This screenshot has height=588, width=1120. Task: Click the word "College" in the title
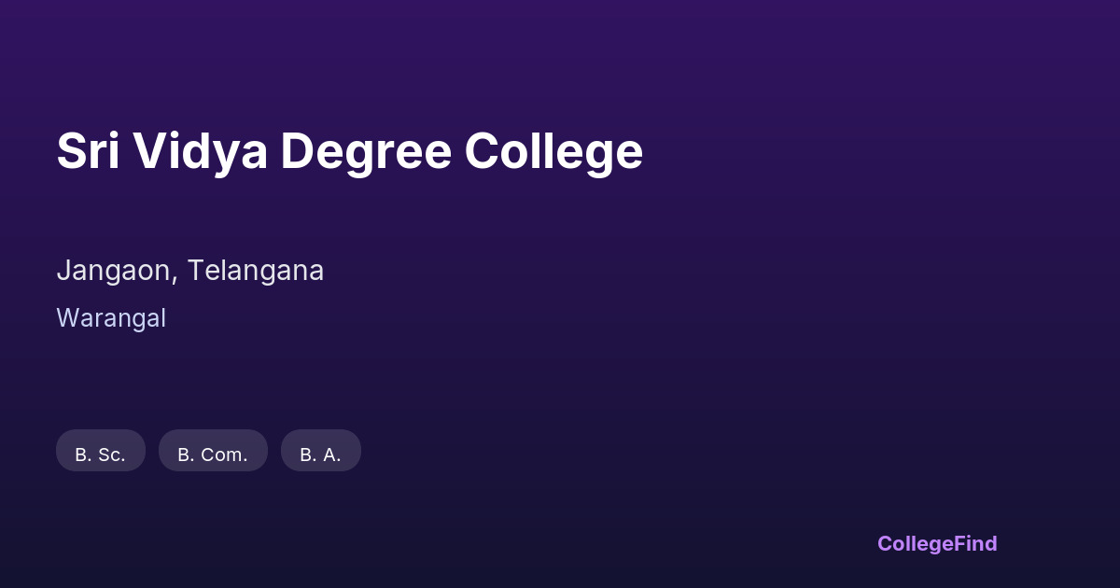[x=553, y=151]
